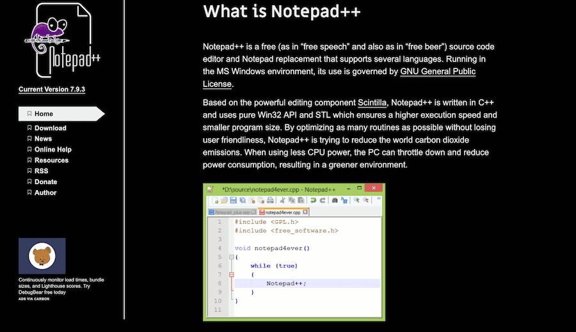Follow the Scintilla link

pyautogui.click(x=372, y=102)
